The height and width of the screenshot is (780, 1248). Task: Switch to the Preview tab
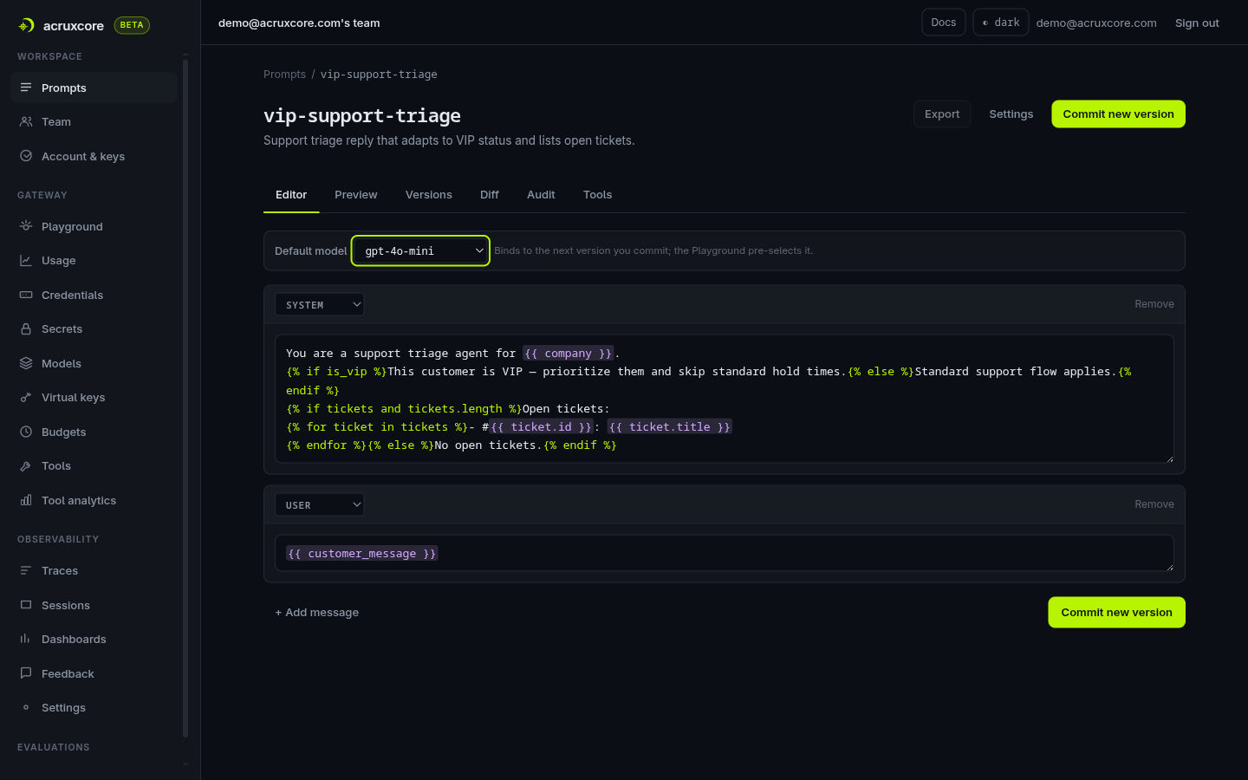(x=356, y=195)
